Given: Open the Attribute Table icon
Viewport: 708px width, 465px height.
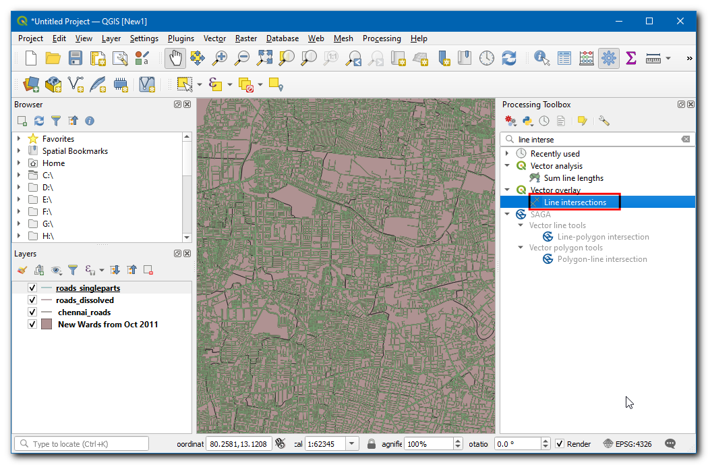Looking at the screenshot, I should click(x=564, y=58).
